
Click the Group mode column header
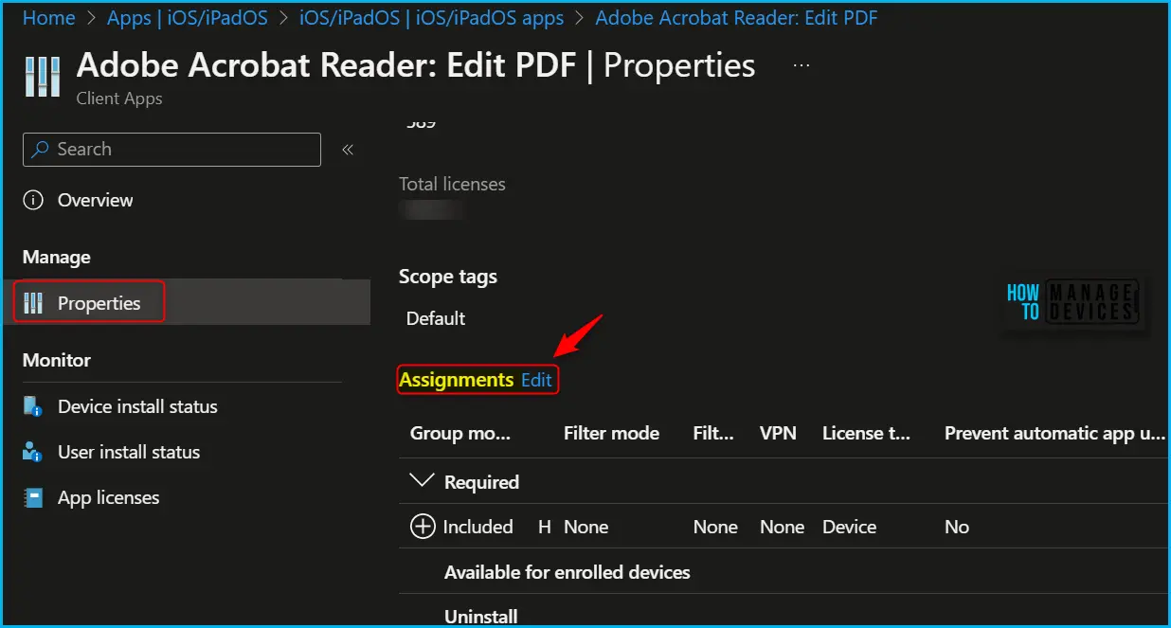click(460, 434)
